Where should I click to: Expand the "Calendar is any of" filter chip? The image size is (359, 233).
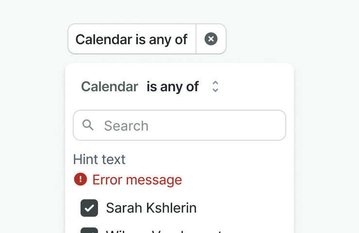[131, 39]
